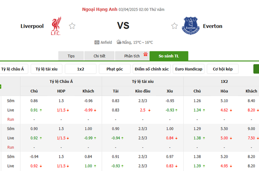
Task: Click the 1x2 odds filter button
Action: tap(80, 69)
